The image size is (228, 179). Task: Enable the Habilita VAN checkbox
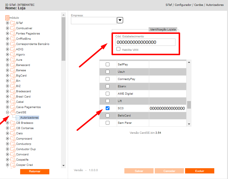[x=118, y=49]
